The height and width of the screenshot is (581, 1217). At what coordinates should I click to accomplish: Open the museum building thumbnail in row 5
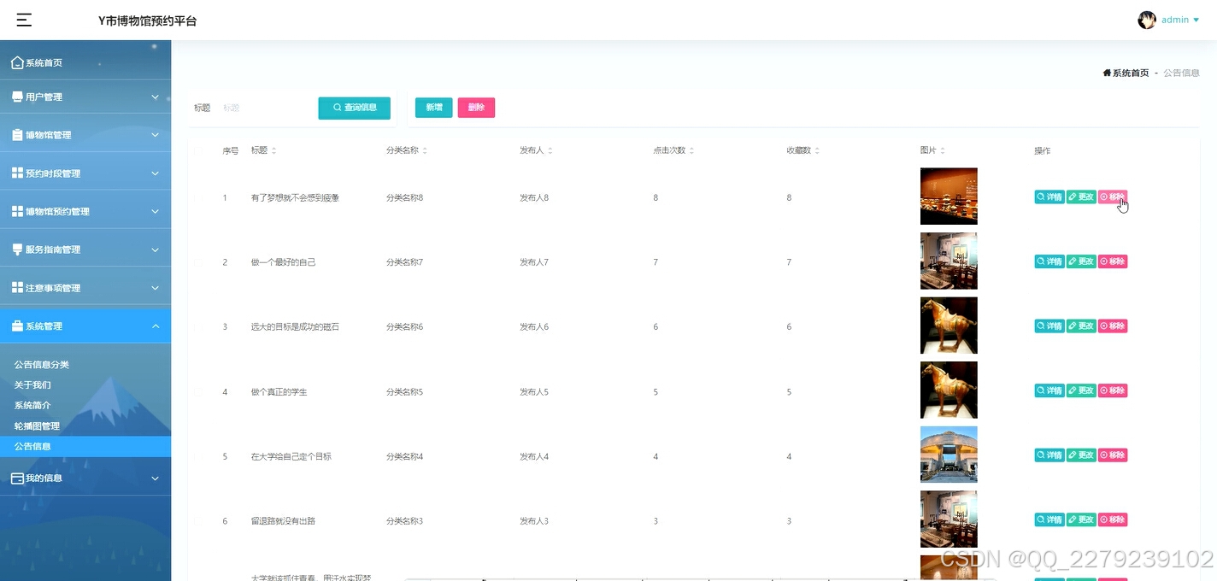[949, 455]
